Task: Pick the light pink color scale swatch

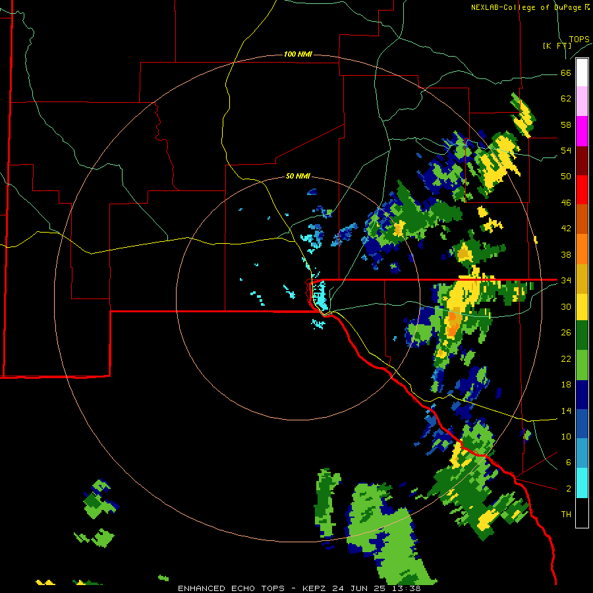Action: [x=582, y=101]
